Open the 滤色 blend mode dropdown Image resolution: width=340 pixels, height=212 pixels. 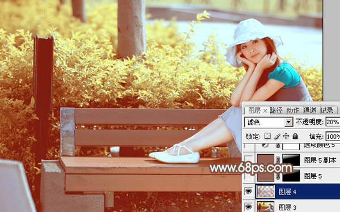tap(269, 122)
